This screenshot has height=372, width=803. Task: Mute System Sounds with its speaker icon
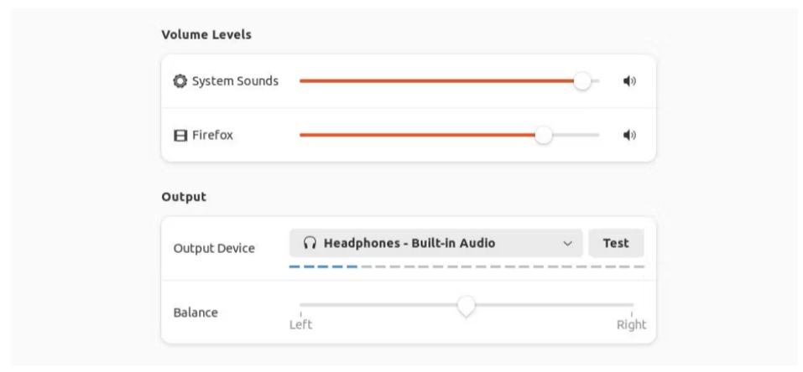pos(629,81)
